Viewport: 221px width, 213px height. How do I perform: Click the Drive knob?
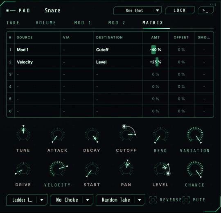(x=23, y=169)
